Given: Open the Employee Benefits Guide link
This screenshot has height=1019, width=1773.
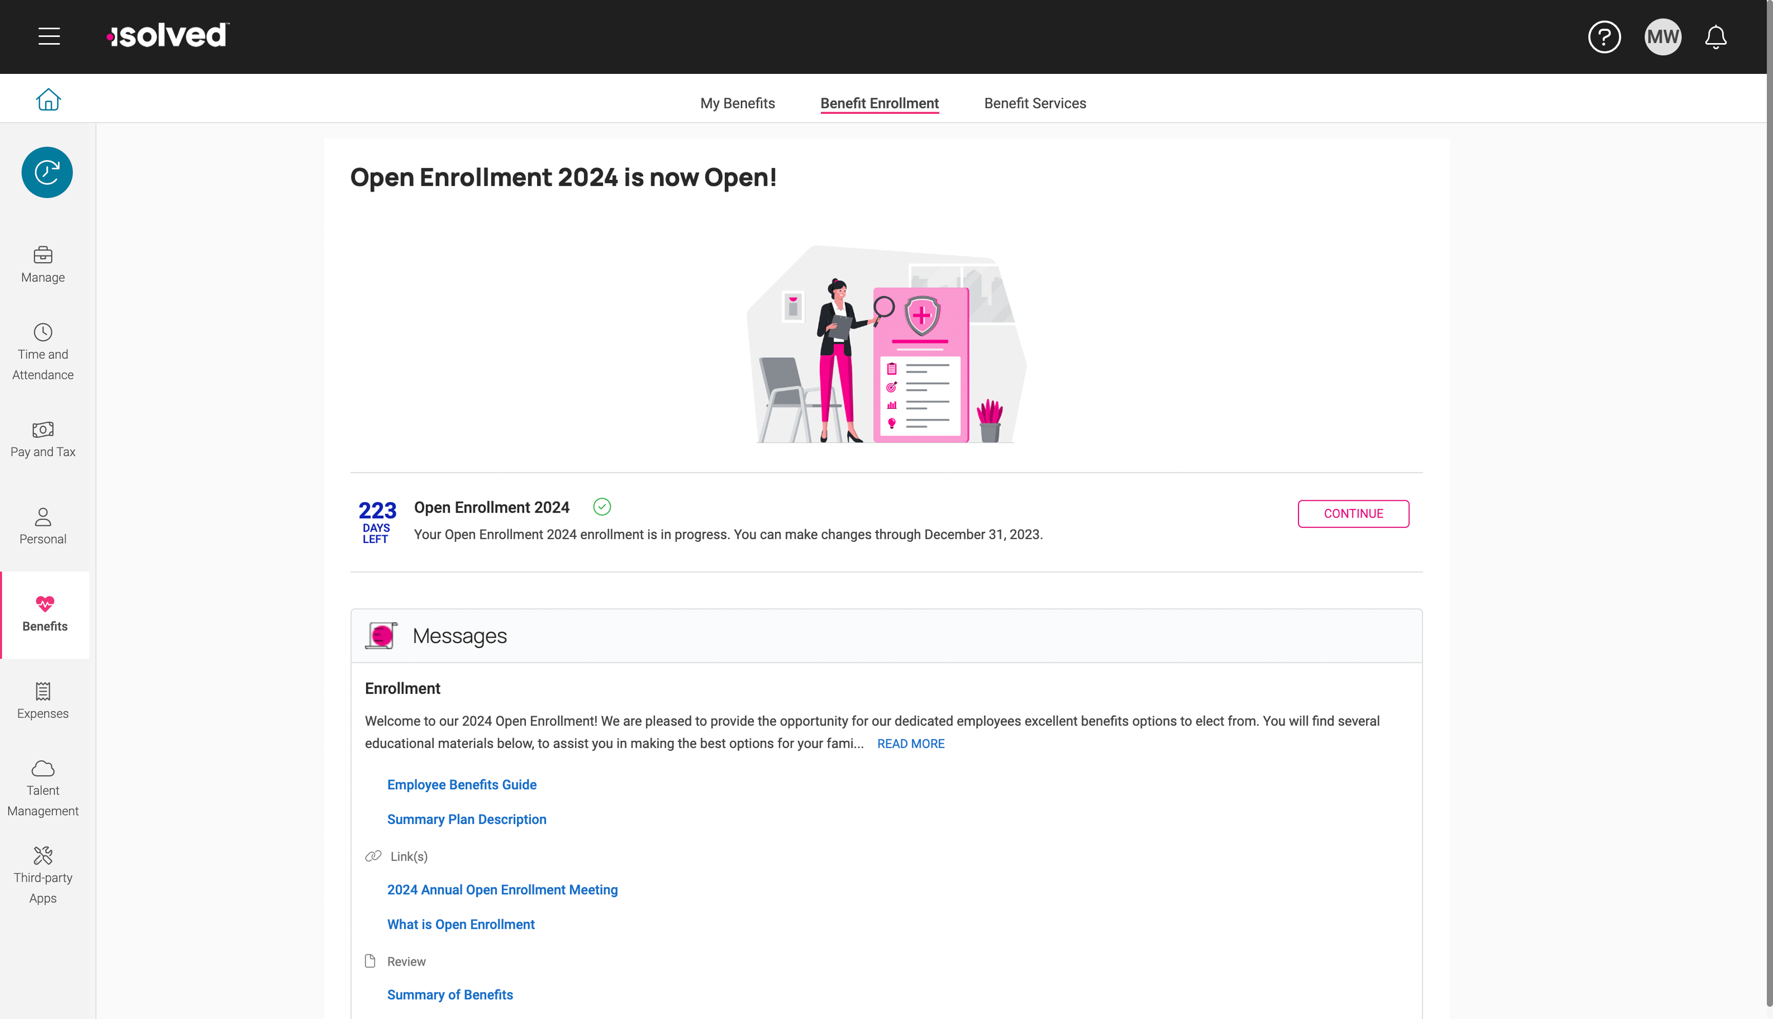Looking at the screenshot, I should 462,785.
